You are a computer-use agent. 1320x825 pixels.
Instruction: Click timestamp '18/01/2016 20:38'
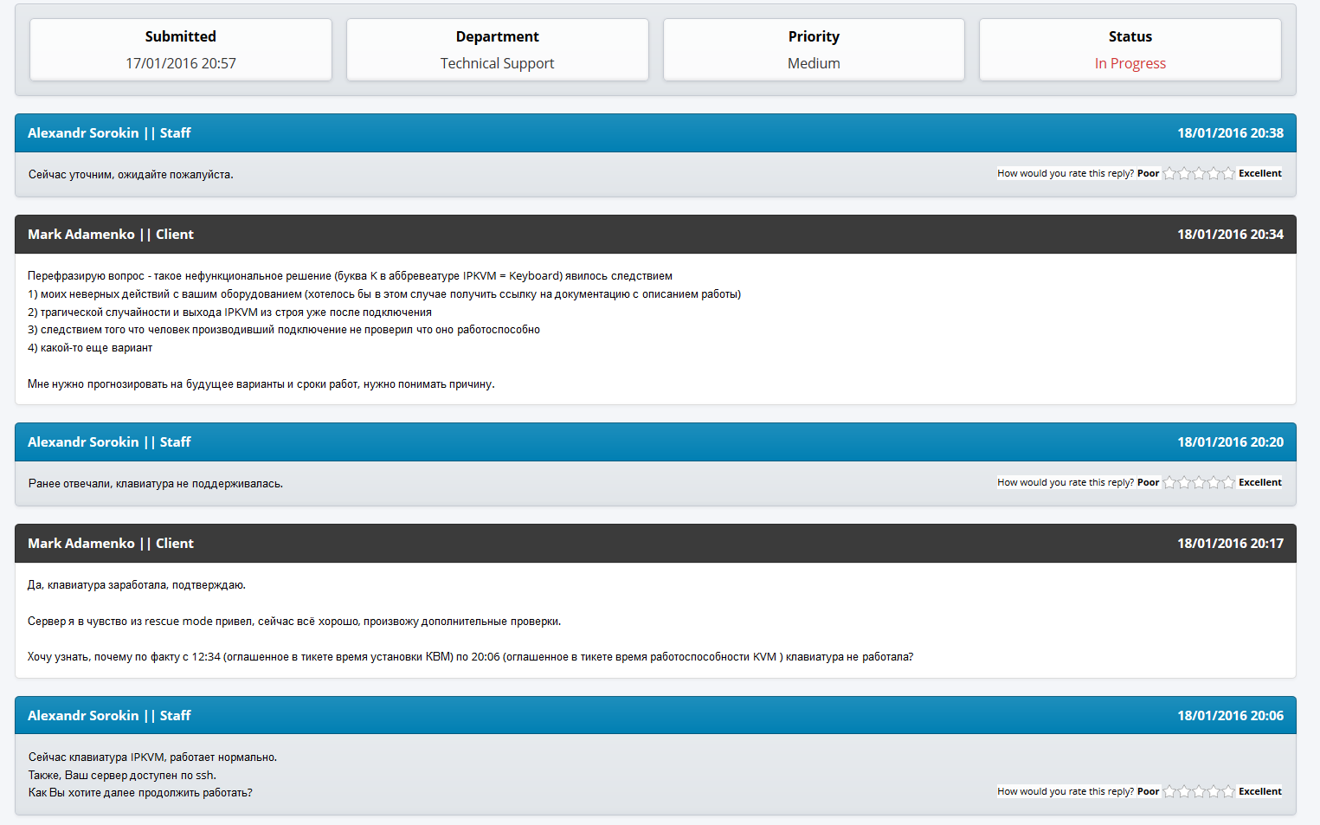[1230, 132]
